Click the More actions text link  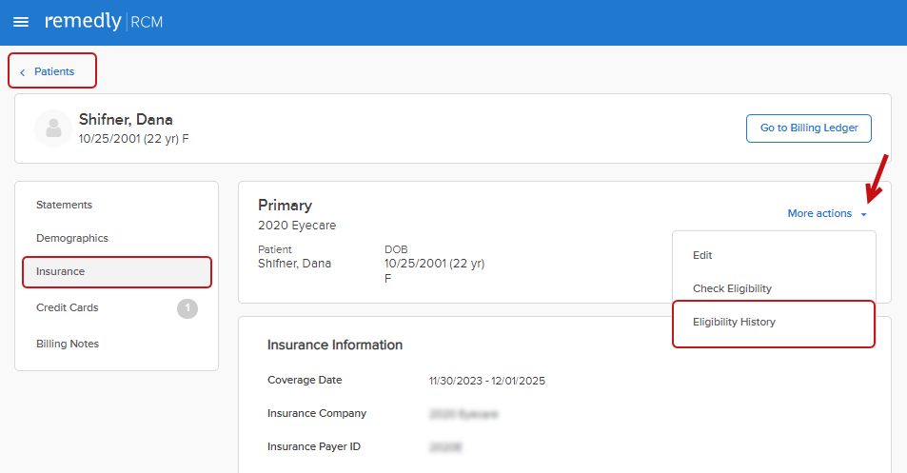click(818, 213)
